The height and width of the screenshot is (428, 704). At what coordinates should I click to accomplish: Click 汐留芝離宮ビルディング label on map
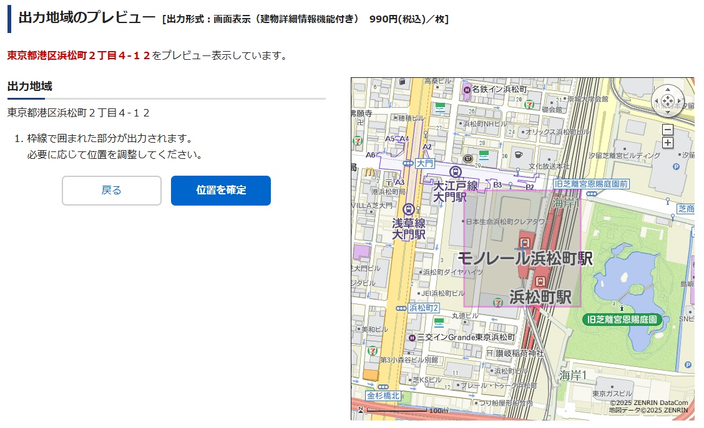(624, 156)
